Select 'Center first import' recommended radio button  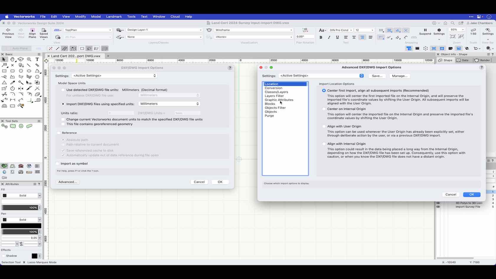point(324,91)
